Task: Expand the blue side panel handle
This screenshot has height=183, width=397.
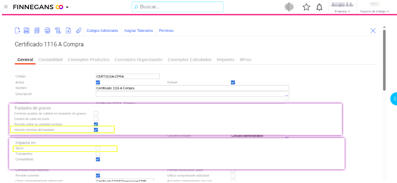Action: pyautogui.click(x=394, y=99)
